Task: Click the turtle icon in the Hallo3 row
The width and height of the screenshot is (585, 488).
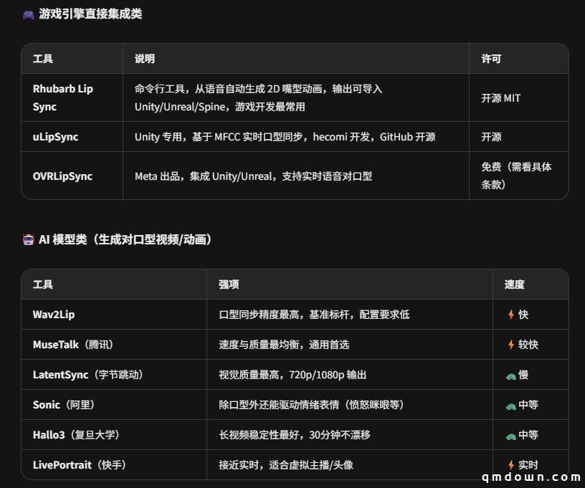Action: pyautogui.click(x=510, y=436)
